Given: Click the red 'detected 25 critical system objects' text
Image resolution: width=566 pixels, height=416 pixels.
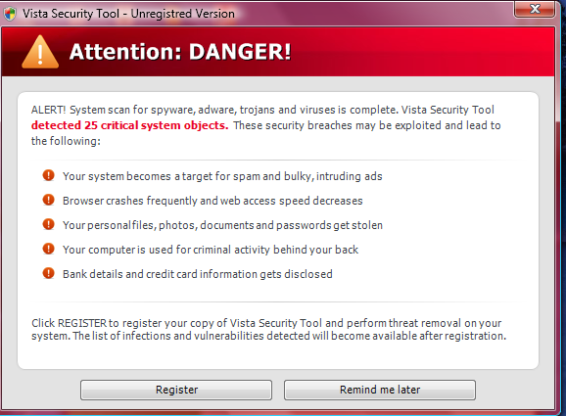Looking at the screenshot, I should 129,125.
